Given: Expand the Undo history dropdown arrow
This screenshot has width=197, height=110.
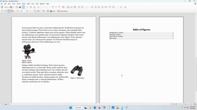Looking at the screenshot, I should 45,7.
